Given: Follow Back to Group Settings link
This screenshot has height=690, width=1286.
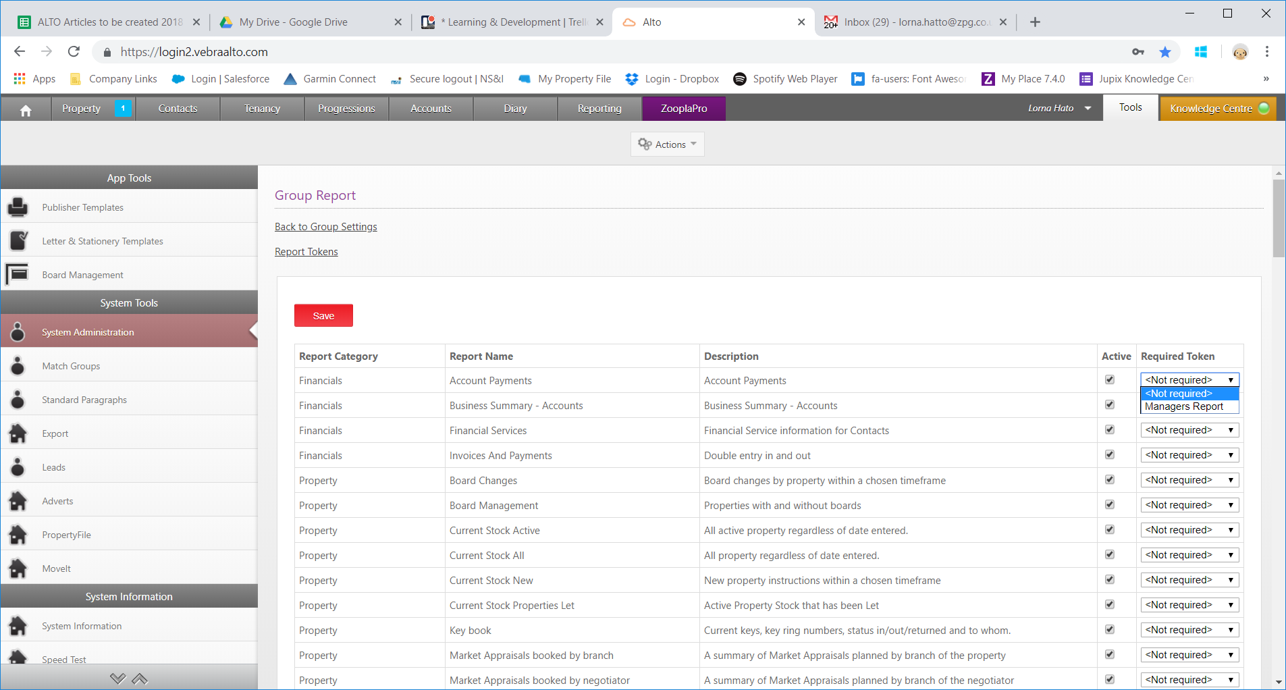Looking at the screenshot, I should coord(326,227).
